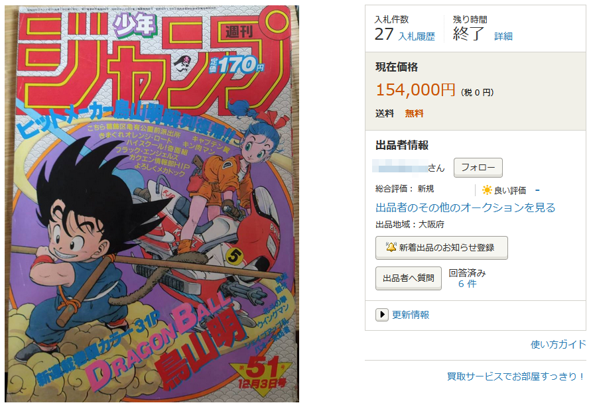Register for 新着出品のお知らせ登録
The image size is (591, 407).
point(441,247)
